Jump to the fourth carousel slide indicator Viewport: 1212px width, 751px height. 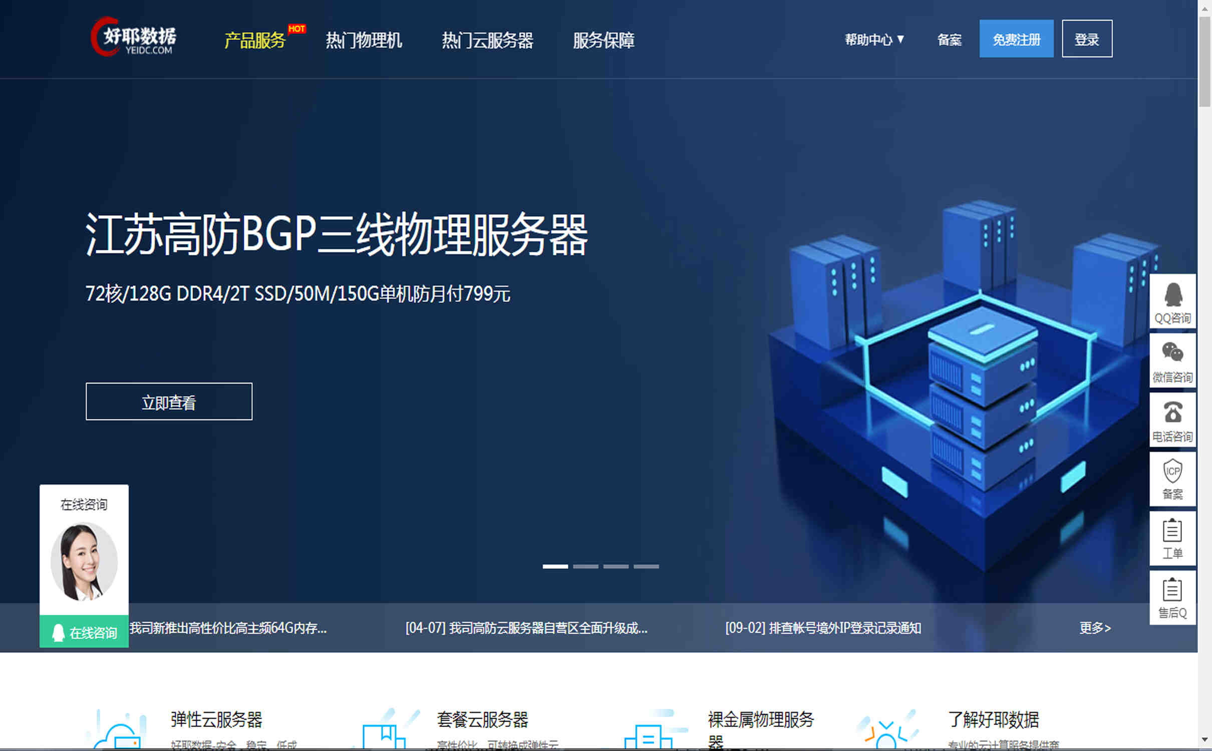coord(646,566)
